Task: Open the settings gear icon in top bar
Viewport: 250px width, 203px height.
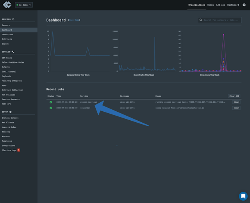Action: point(244,5)
